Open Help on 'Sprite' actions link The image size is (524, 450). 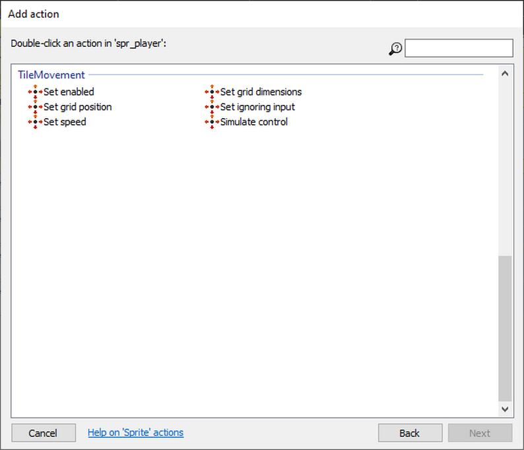(135, 433)
